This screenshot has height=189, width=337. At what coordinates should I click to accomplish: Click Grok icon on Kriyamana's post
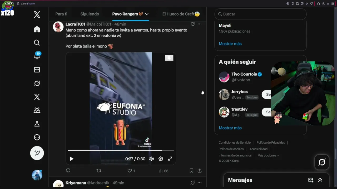[x=192, y=183]
